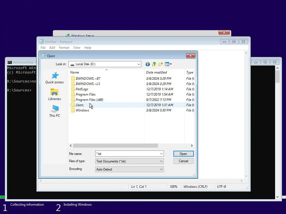The image size is (286, 214).
Task: Go up one folder level icon
Action: [x=154, y=64]
